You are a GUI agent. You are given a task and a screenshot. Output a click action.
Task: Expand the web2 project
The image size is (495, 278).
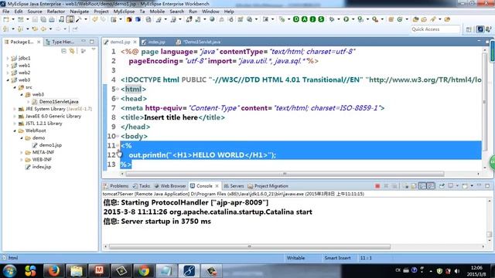coord(8,73)
